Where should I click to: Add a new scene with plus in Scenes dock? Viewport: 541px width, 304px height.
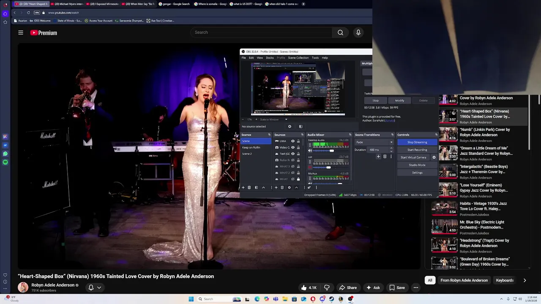[243, 187]
